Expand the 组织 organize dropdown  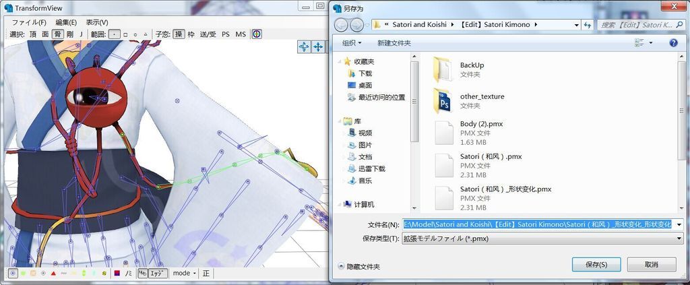tap(352, 43)
